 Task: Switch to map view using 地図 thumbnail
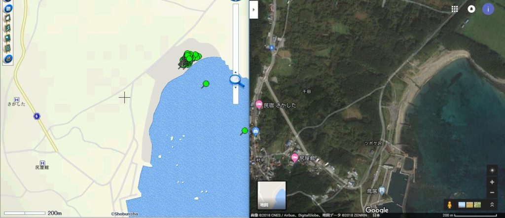tap(272, 195)
